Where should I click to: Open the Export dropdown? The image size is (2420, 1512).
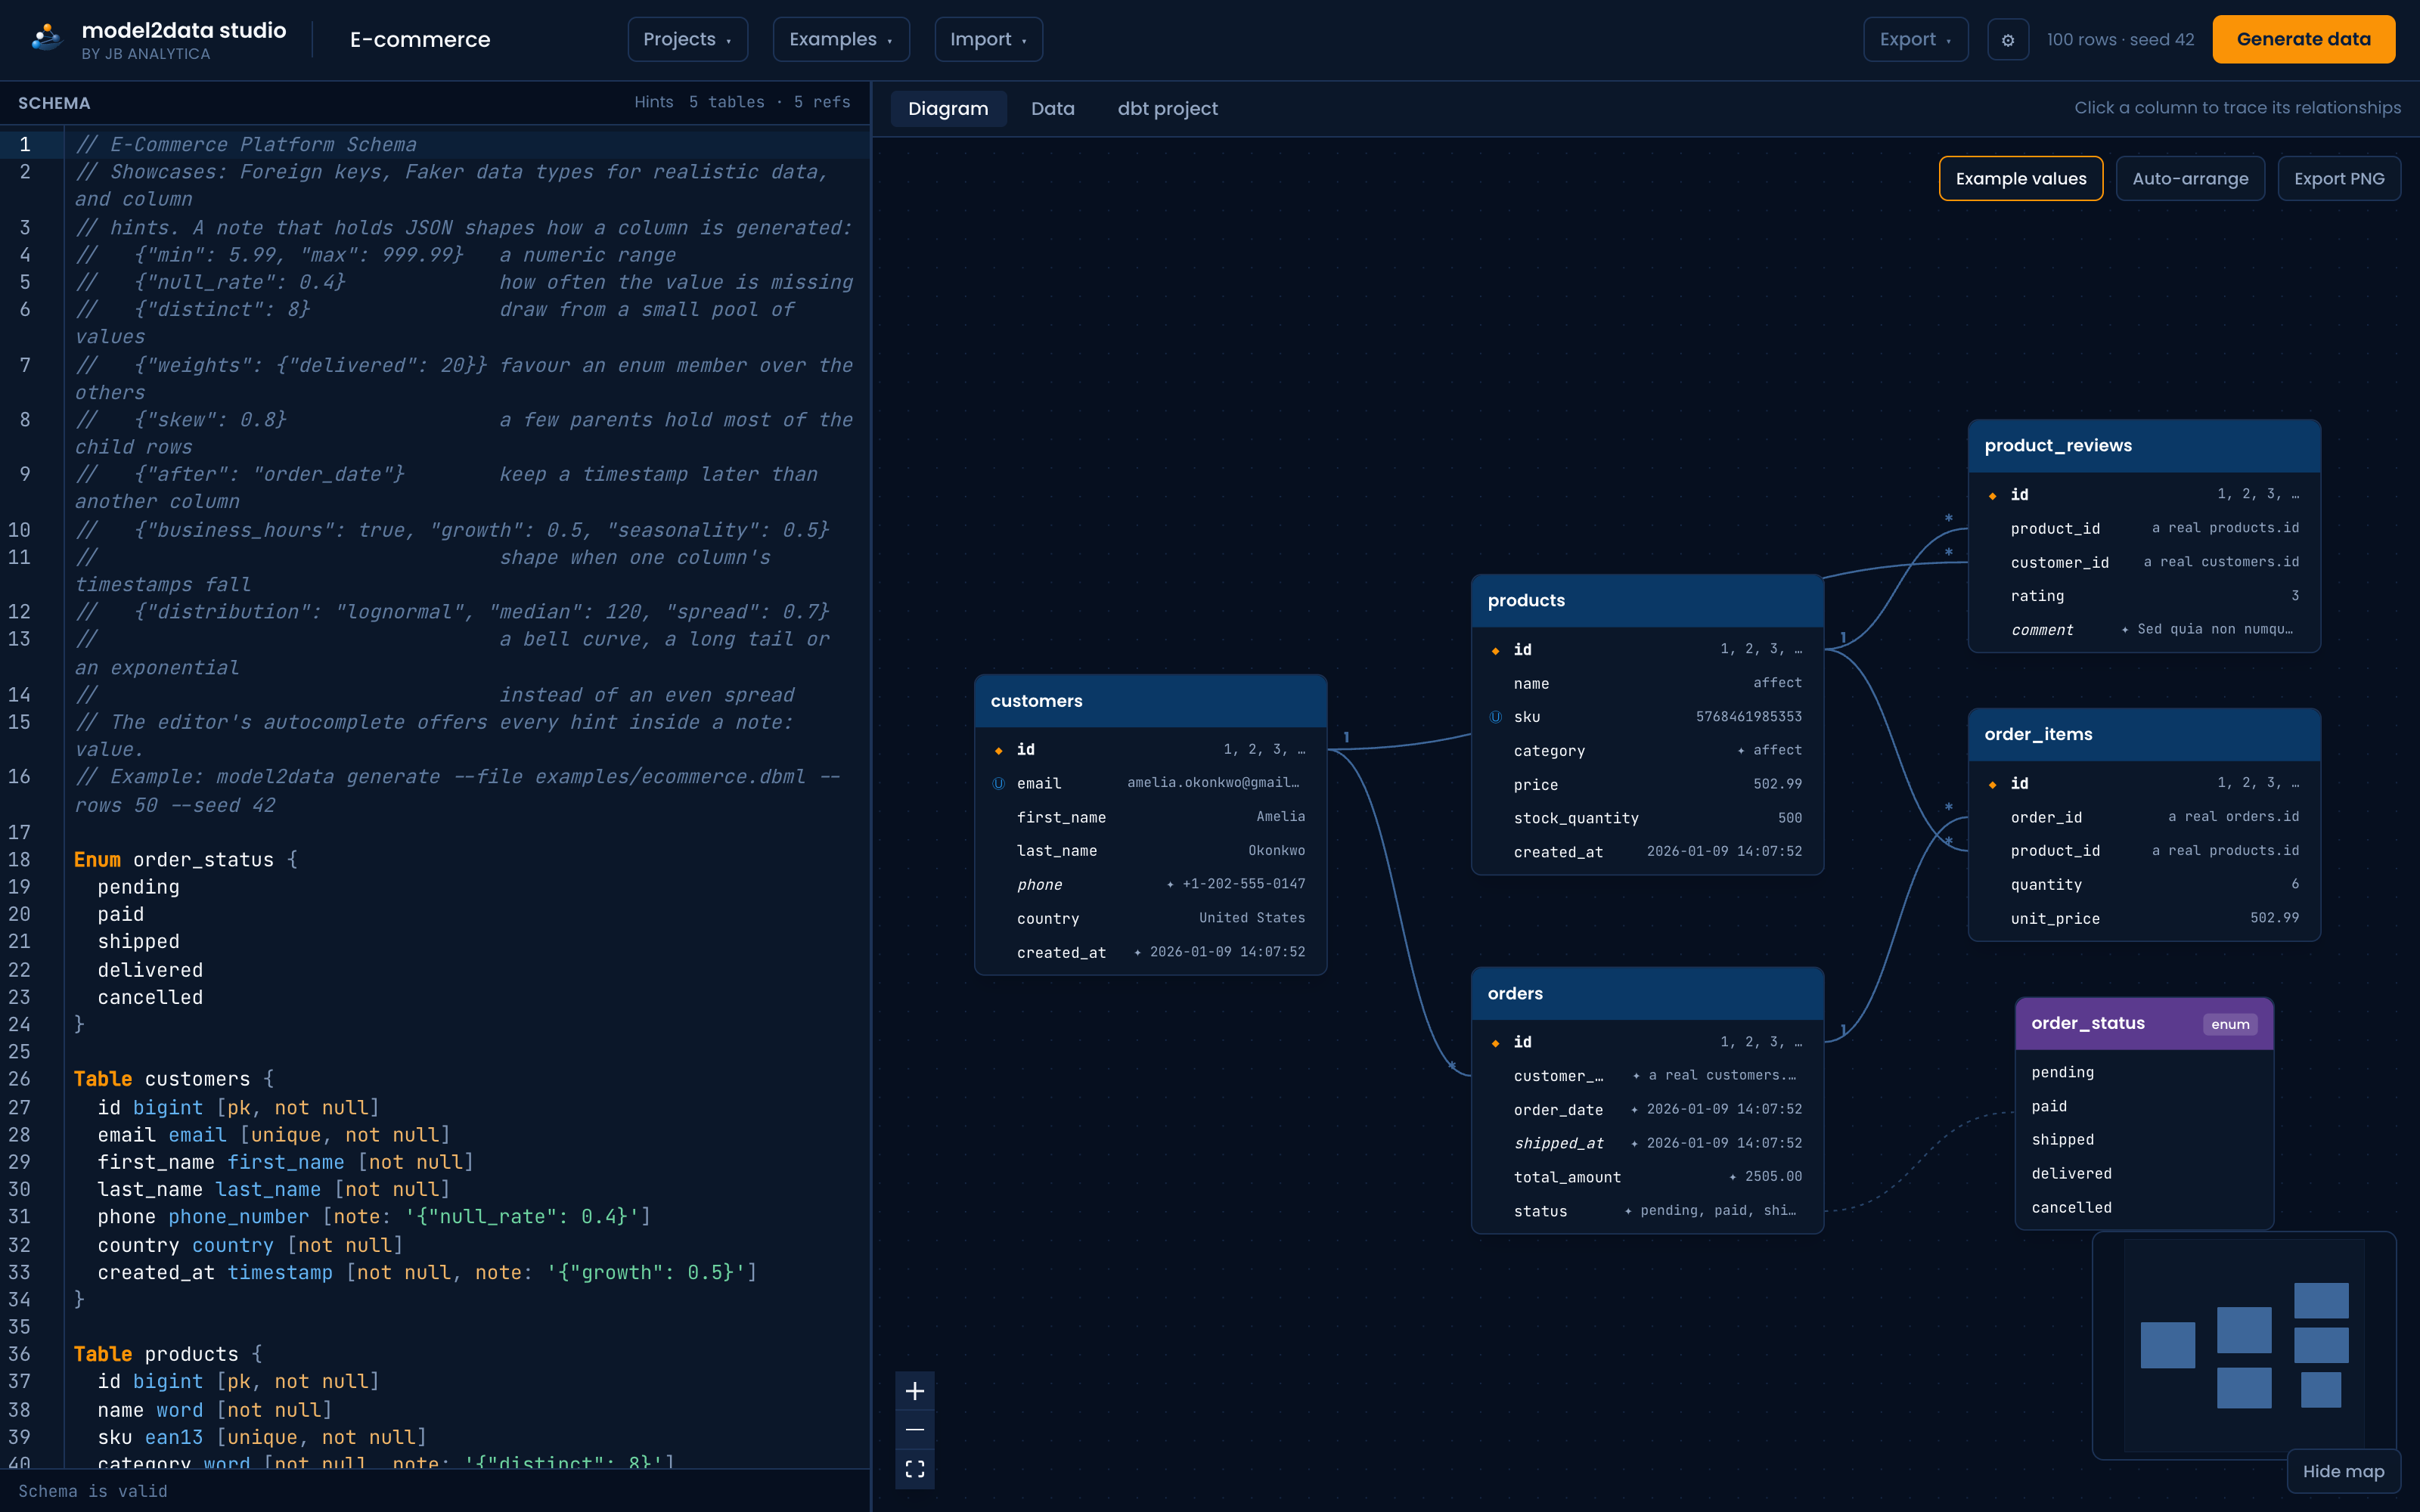click(1915, 39)
